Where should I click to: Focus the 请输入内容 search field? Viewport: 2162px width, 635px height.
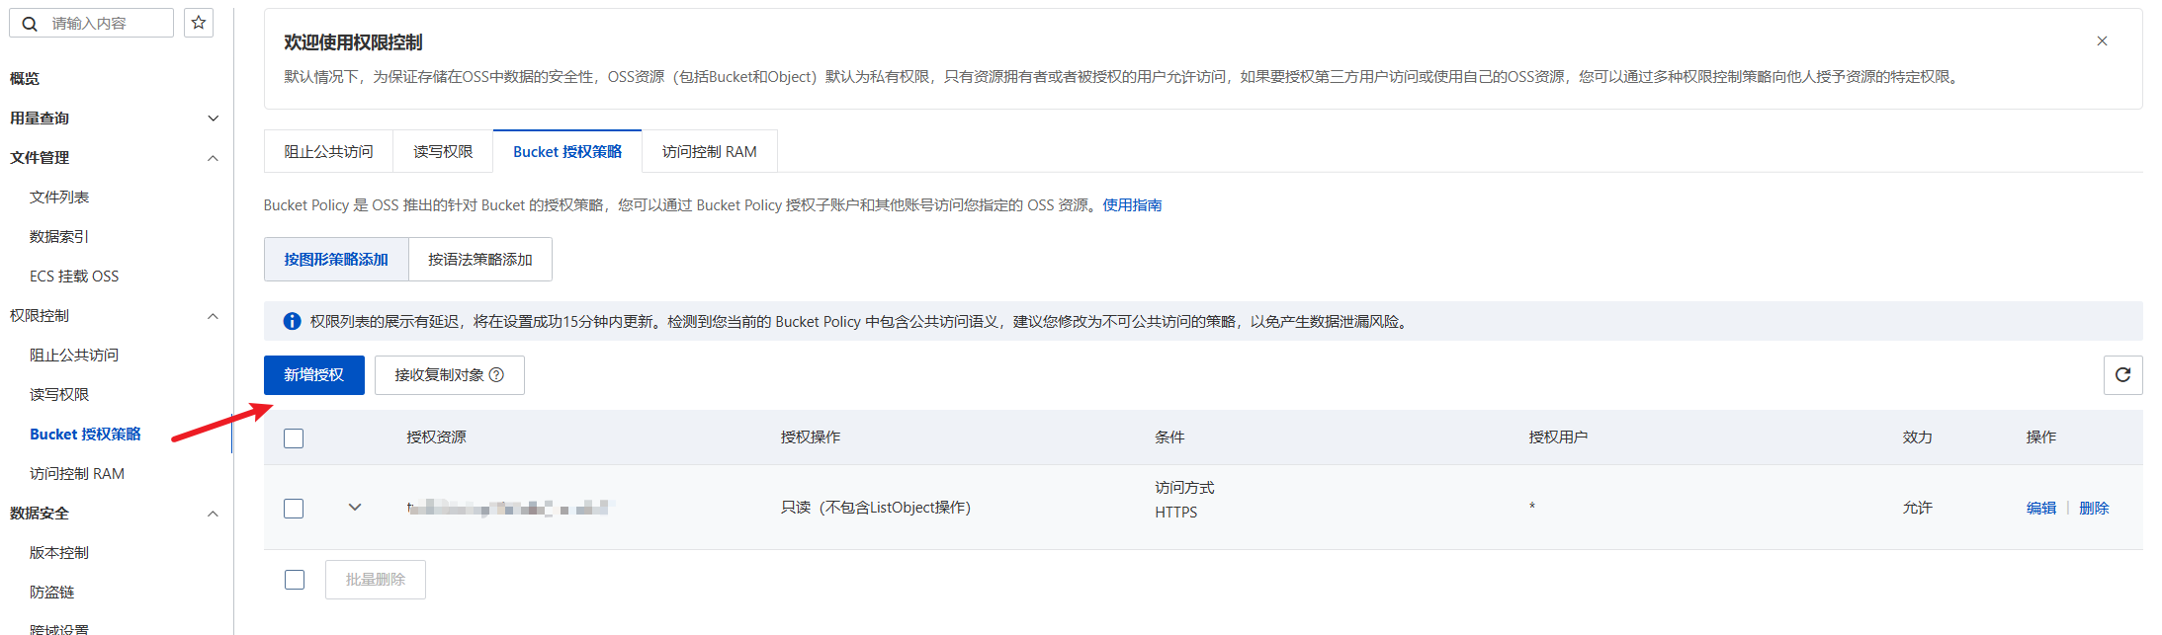coord(92,24)
